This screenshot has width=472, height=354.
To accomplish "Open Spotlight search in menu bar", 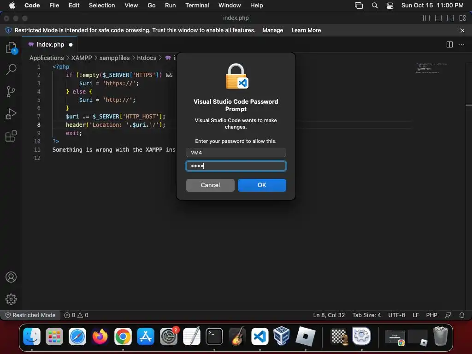I will coord(375,6).
